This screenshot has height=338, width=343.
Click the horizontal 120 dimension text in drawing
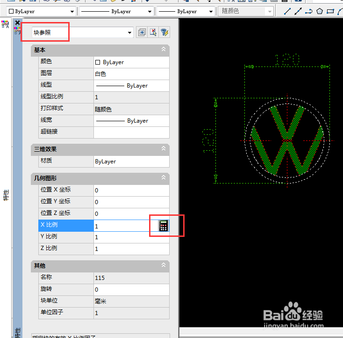(x=287, y=59)
